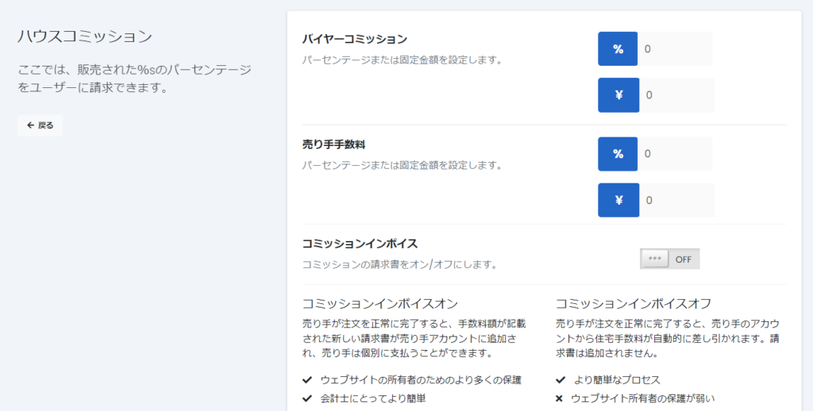This screenshot has width=813, height=411.
Task: Click the コミッションインボイスオン heading
Action: point(380,304)
